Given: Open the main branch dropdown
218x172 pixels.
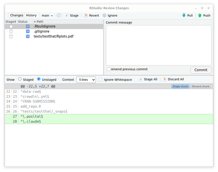Looking at the screenshot, I should tap(47, 15).
